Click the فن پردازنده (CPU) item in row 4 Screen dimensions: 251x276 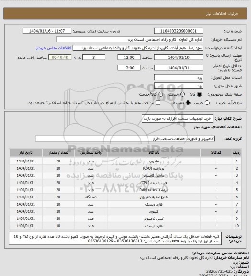pos(154,183)
